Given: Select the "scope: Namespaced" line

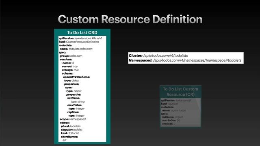Looking at the screenshot, I should coord(73,119).
